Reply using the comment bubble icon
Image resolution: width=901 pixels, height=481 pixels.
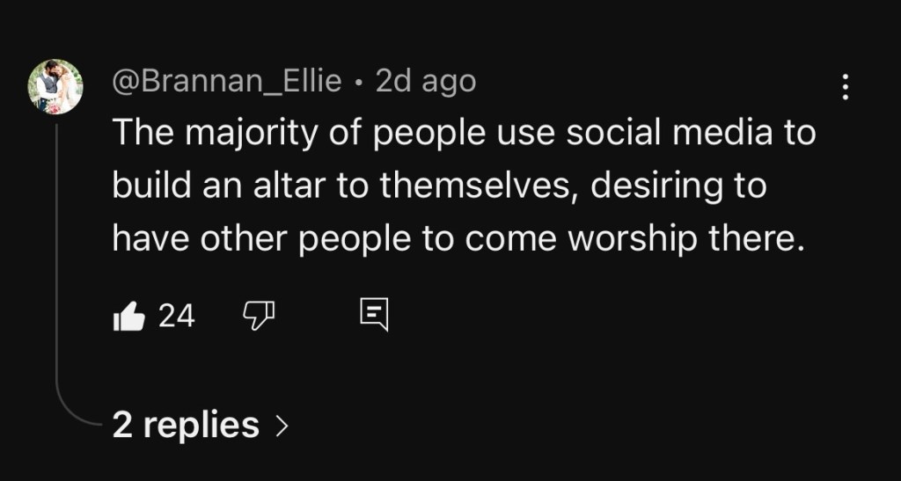click(x=374, y=315)
